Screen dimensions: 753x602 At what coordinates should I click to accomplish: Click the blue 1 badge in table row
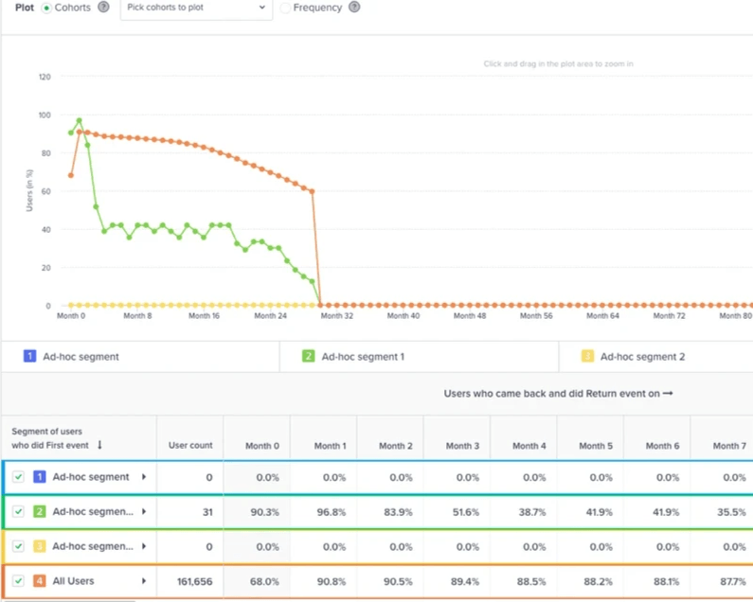click(40, 477)
